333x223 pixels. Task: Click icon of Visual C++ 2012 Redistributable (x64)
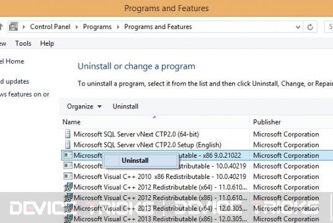(68, 187)
